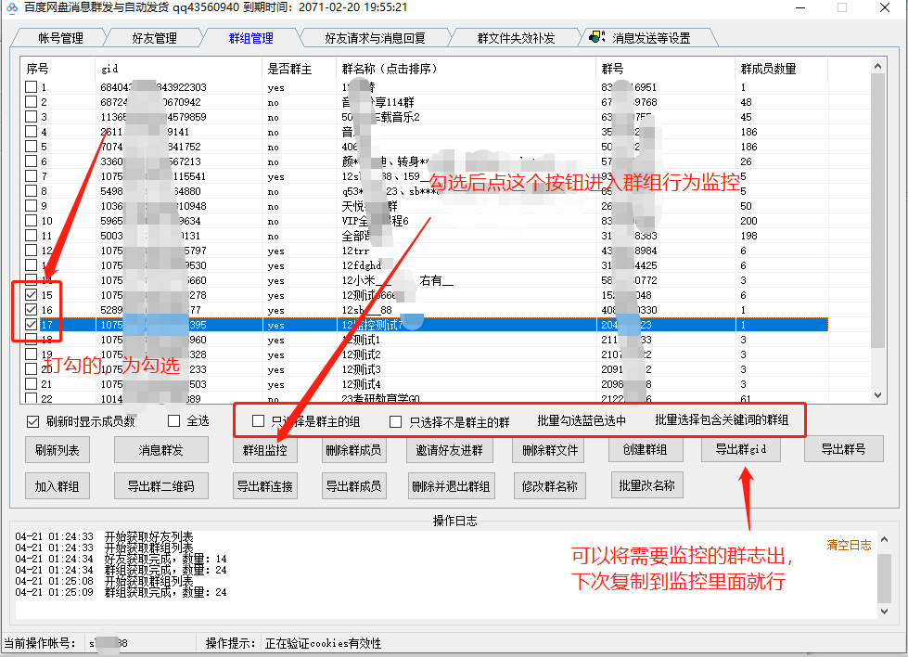Image resolution: width=908 pixels, height=657 pixels.
Task: Click the 刷新列表 button
Action: click(57, 449)
